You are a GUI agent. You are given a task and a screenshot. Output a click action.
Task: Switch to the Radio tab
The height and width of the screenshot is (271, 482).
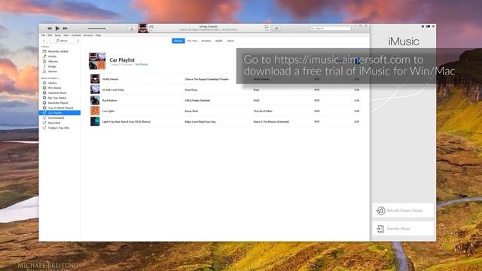click(x=219, y=41)
